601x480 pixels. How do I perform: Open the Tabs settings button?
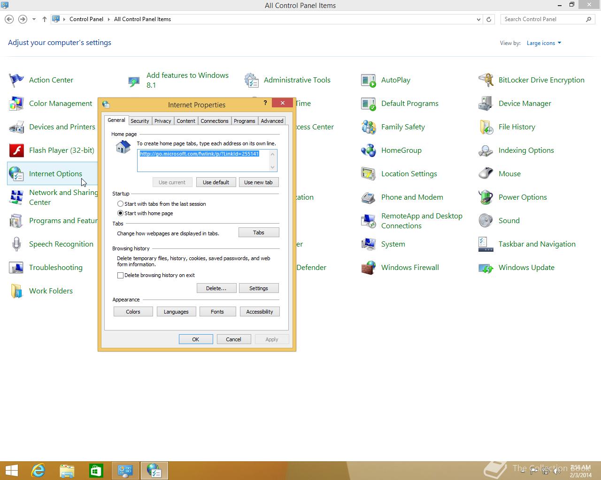click(x=259, y=232)
